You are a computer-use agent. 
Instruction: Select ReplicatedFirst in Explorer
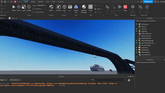pyautogui.click(x=146, y=38)
